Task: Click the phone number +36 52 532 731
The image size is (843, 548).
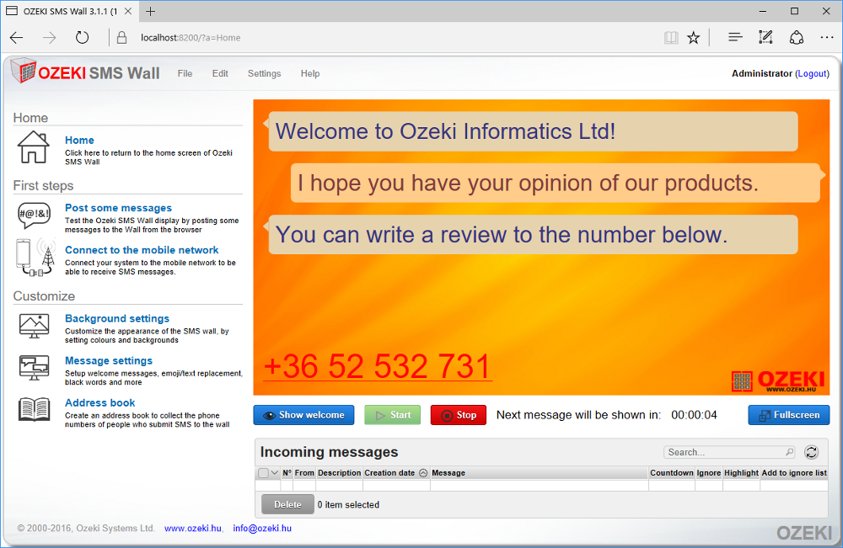Action: (x=378, y=366)
